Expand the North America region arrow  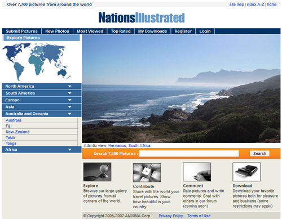(x=70, y=86)
